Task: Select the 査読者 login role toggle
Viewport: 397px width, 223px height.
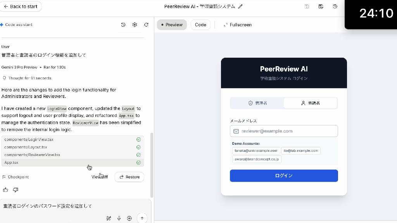Action: click(310, 103)
